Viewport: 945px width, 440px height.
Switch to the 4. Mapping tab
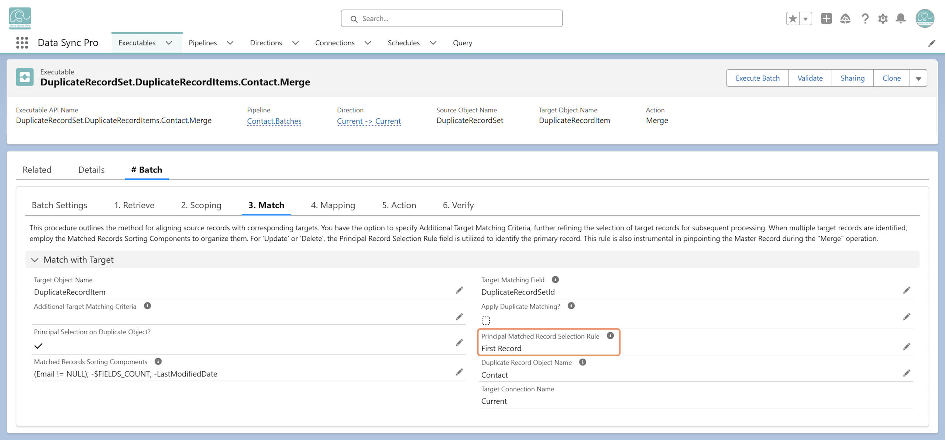tap(333, 205)
